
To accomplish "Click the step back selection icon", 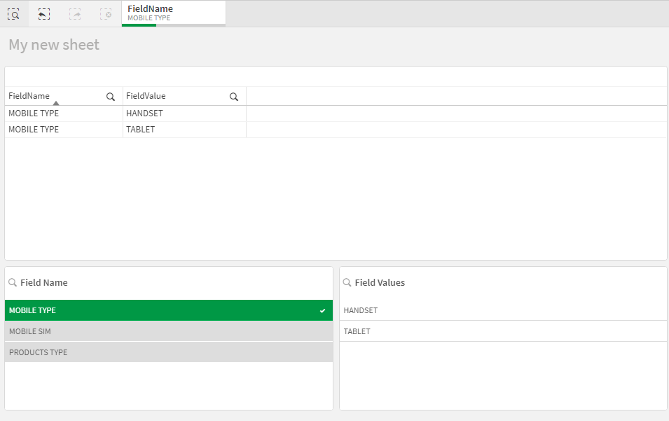I will pos(44,14).
